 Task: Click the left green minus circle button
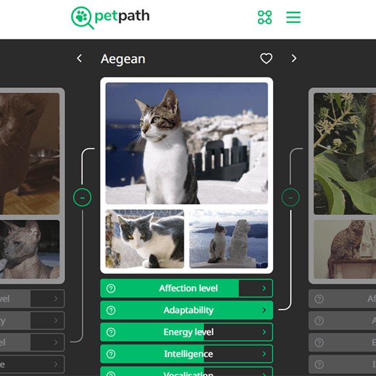[x=82, y=198]
